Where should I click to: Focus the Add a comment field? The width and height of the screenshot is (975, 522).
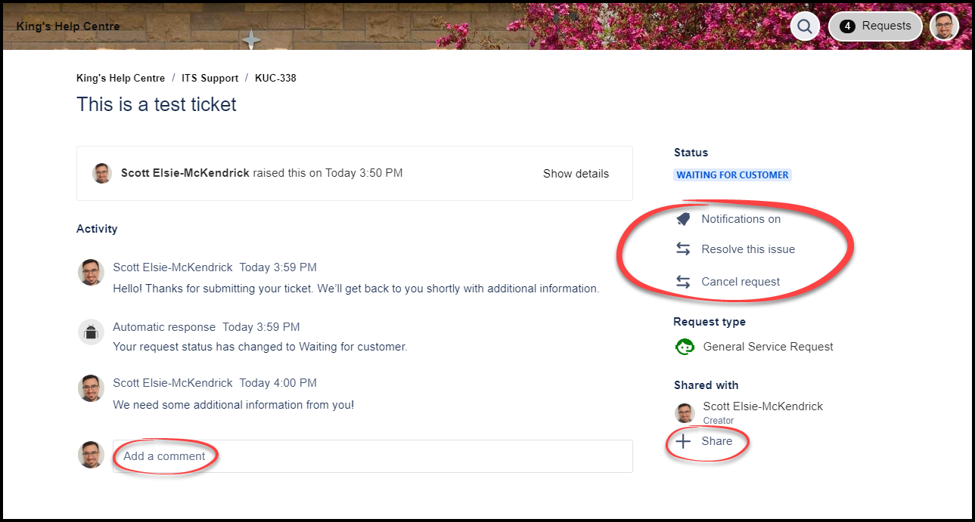click(372, 456)
